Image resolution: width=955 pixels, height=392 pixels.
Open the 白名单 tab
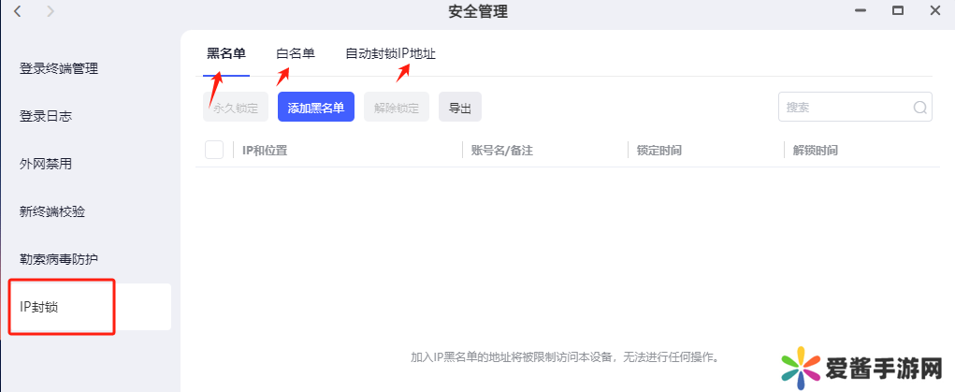296,54
